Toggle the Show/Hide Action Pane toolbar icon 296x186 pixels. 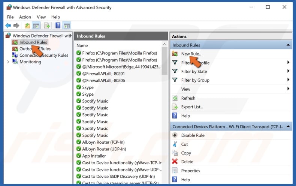[67, 25]
